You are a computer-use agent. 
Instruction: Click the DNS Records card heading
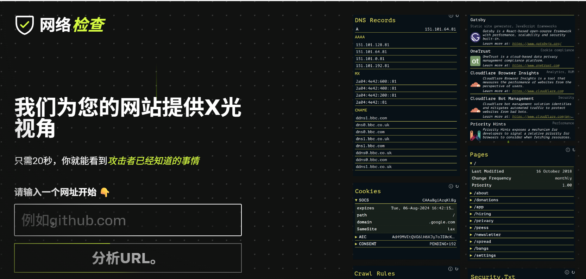(x=375, y=20)
